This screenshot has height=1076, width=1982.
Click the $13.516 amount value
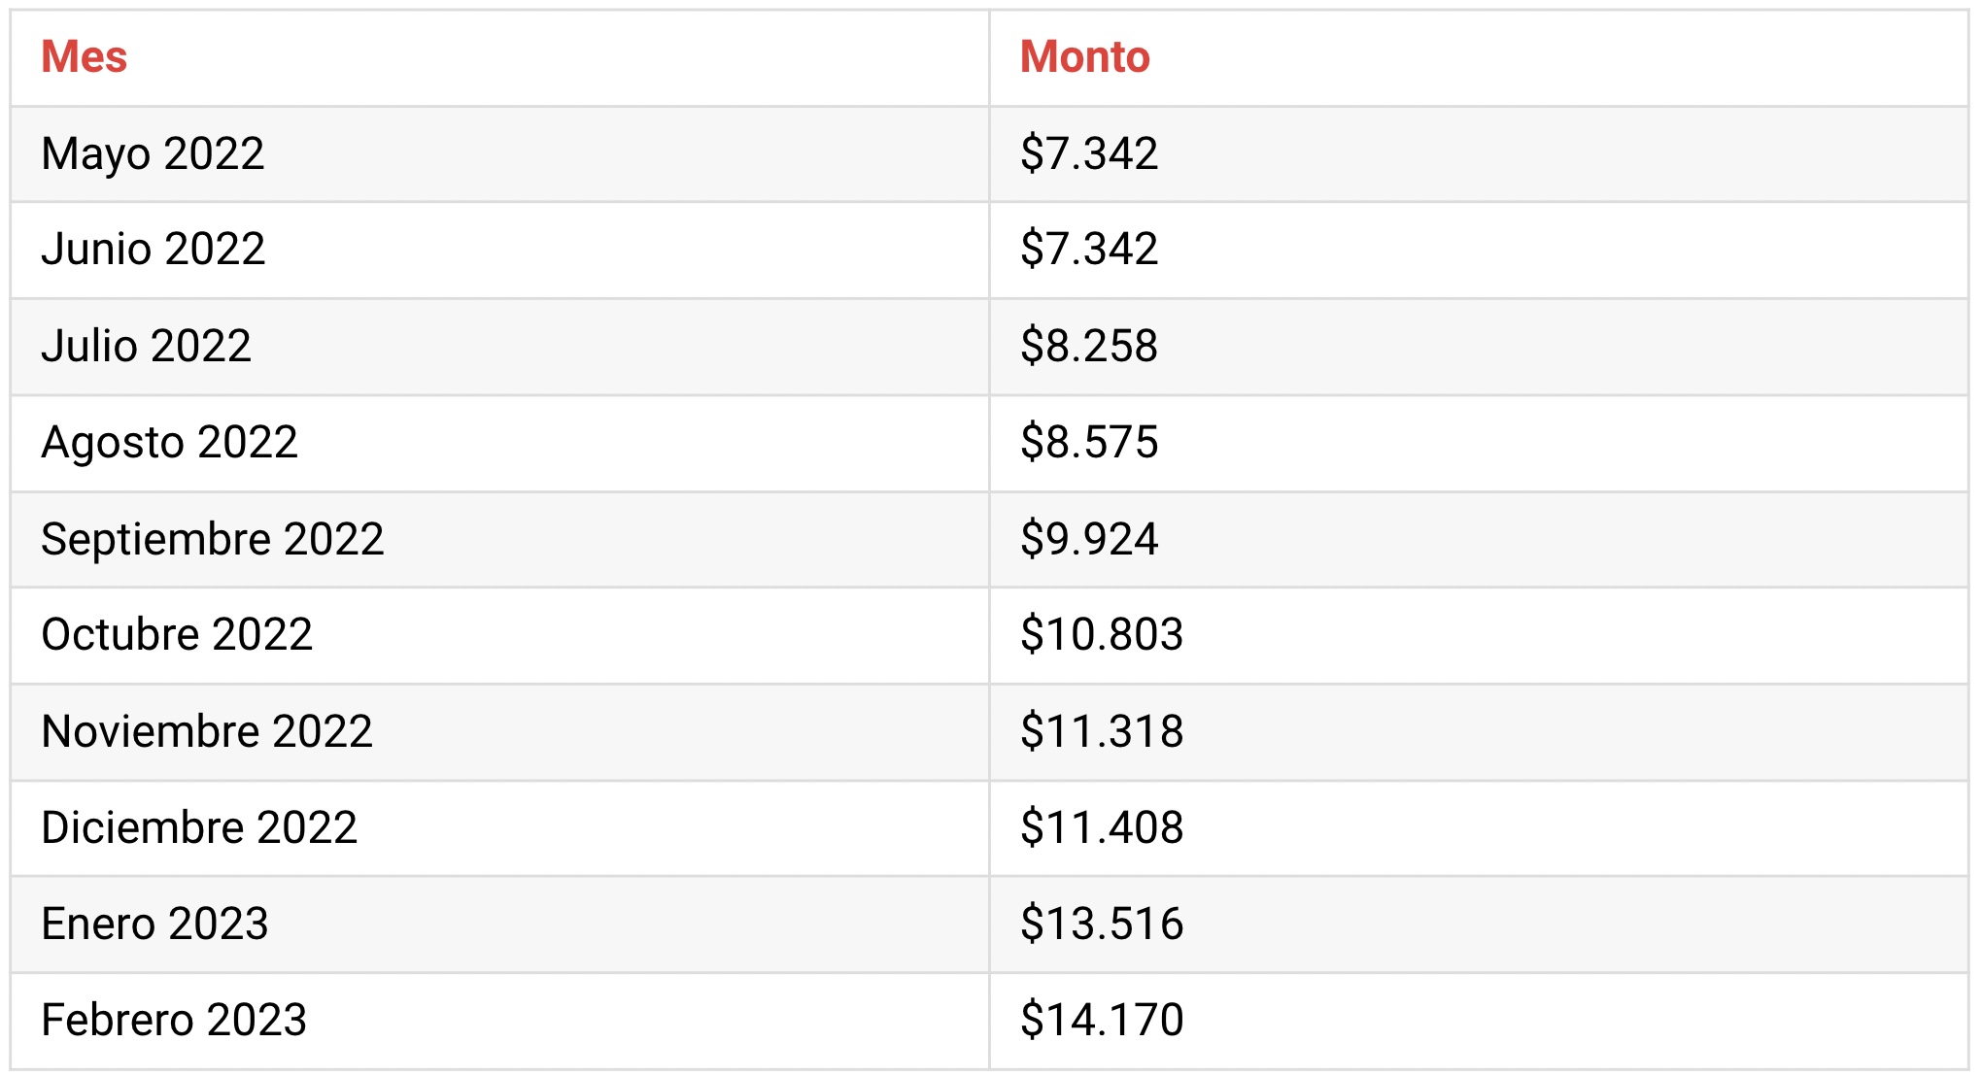1102,925
